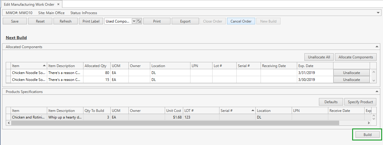
Task: Click the Print Label button
Action: tap(91, 21)
